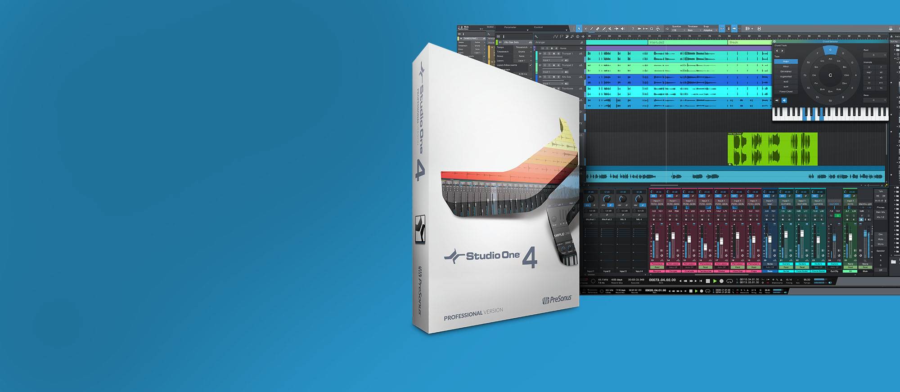The height and width of the screenshot is (392, 900).
Task: Click Rewind in the upper transport bar
Action: [x=685, y=281]
